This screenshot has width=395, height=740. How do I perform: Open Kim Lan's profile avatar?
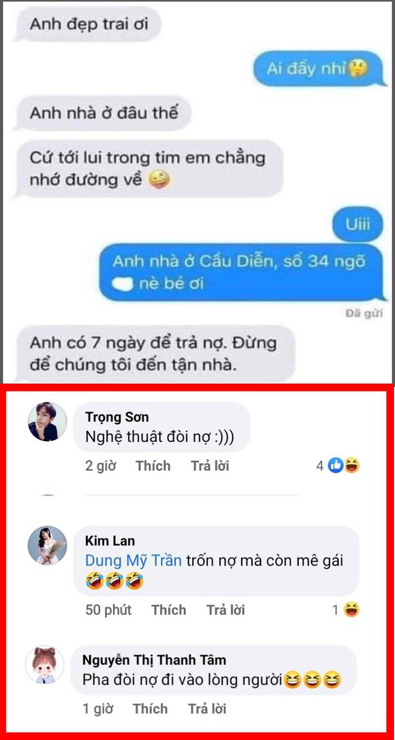coord(48,546)
